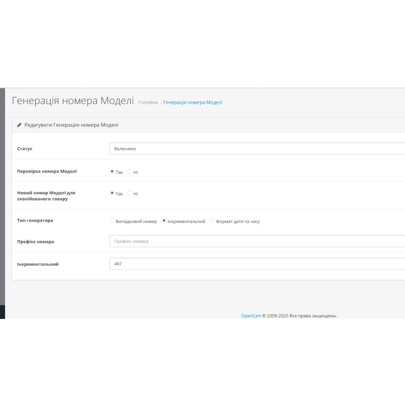Expand the status combo box showing Включено

click(253, 148)
